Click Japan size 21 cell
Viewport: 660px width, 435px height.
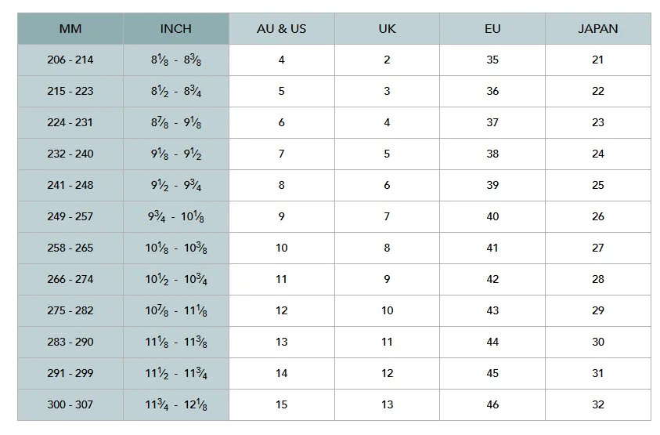598,60
